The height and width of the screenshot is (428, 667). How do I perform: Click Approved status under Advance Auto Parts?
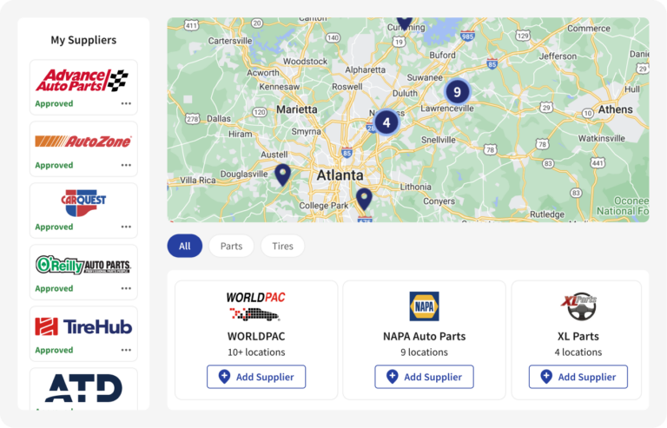[54, 103]
